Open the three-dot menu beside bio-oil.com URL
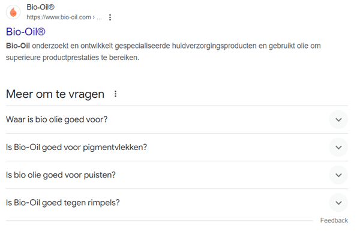Image resolution: width=363 pixels, height=231 pixels. click(110, 17)
